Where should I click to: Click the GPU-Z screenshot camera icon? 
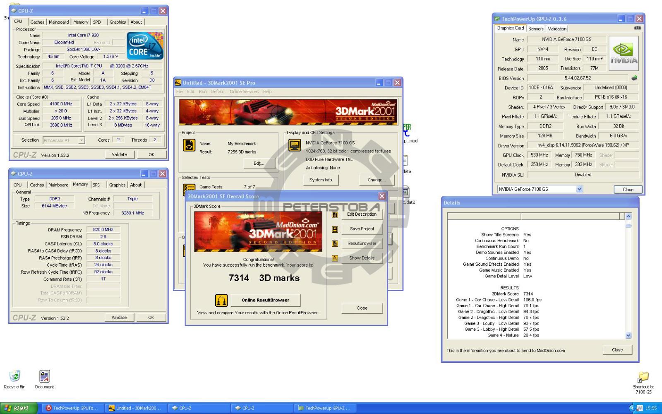coord(637,28)
